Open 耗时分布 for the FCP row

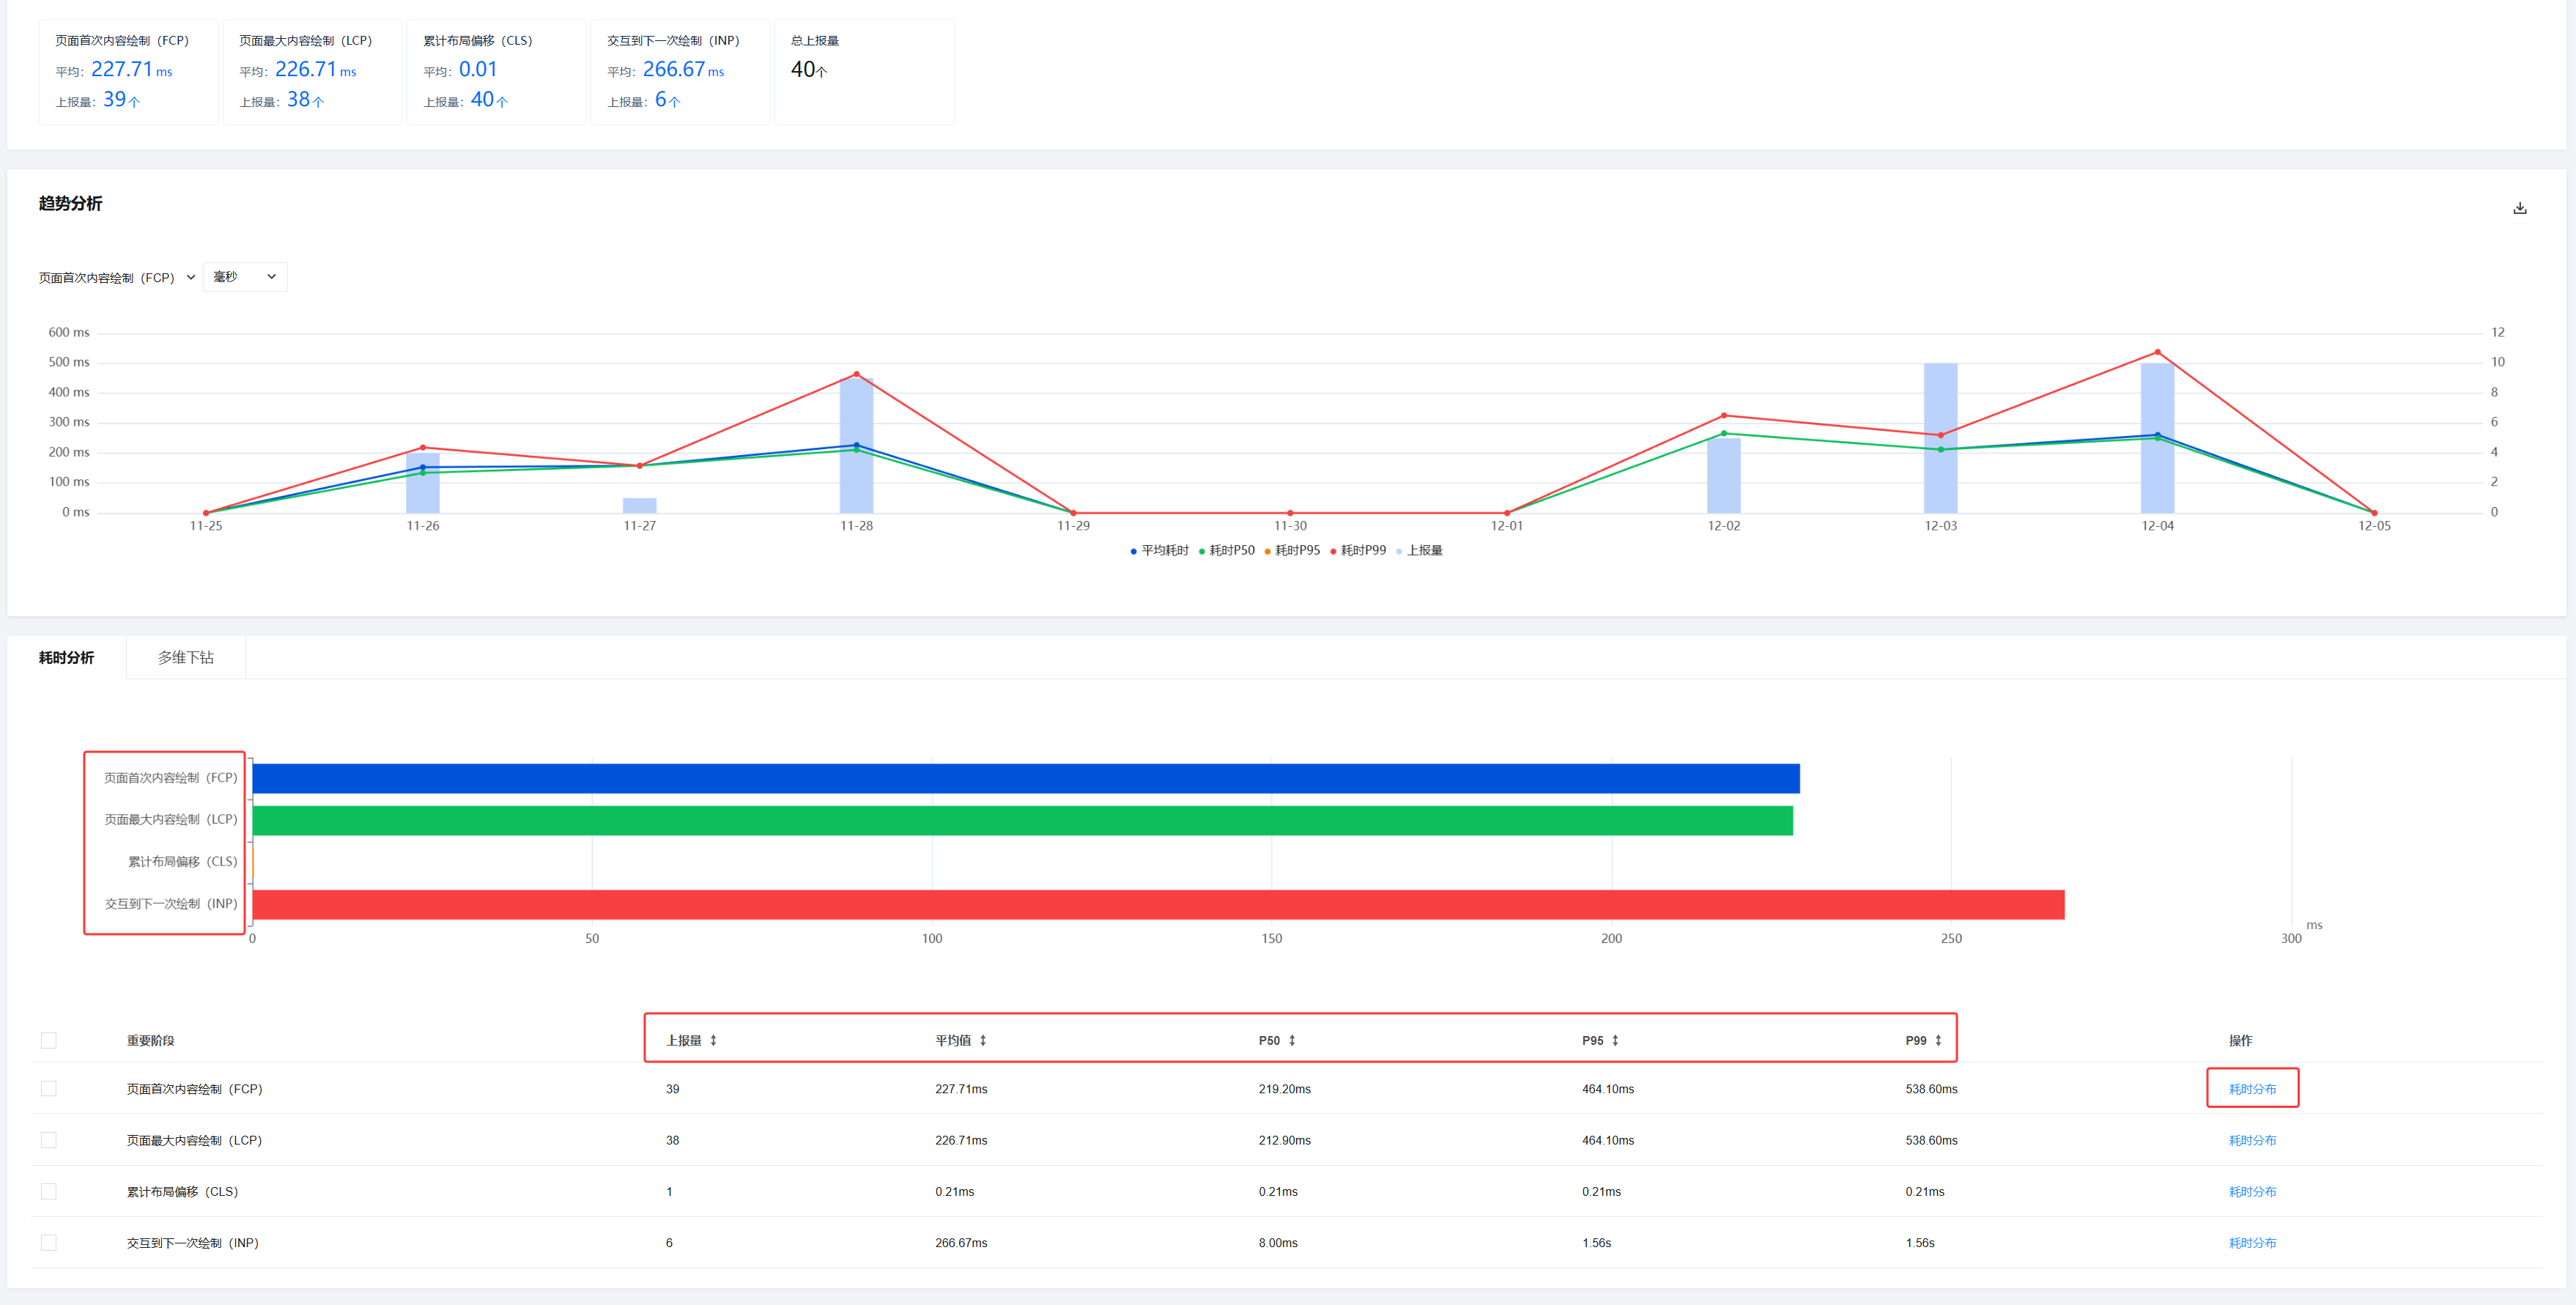click(x=2252, y=1088)
